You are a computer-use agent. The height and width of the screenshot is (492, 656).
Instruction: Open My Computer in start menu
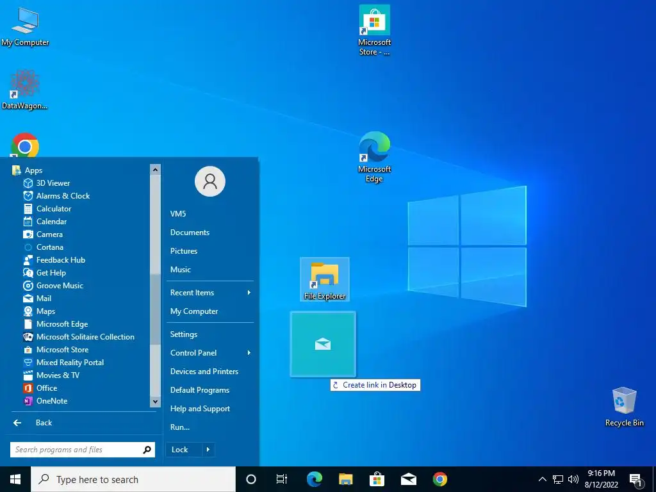pos(194,311)
